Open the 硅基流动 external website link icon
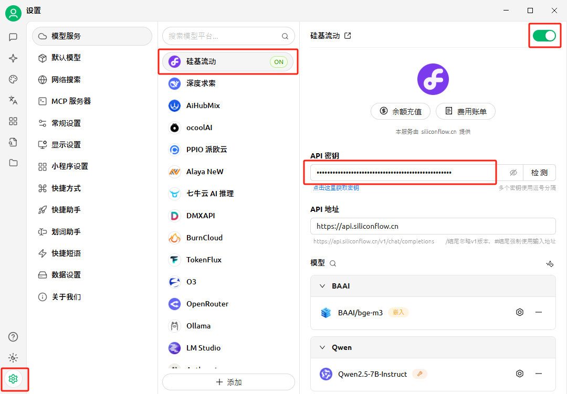 (348, 36)
